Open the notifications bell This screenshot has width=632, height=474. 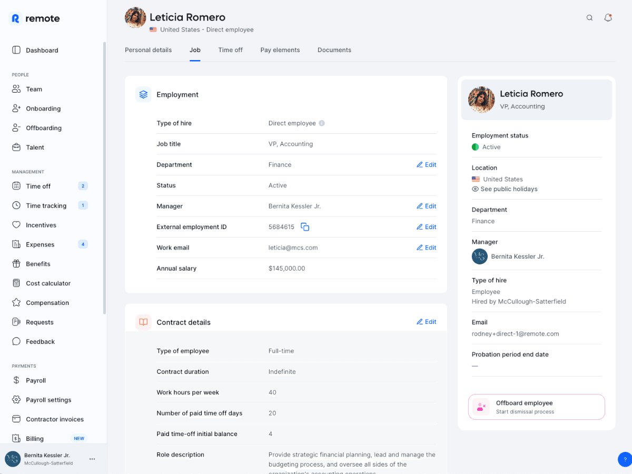pyautogui.click(x=608, y=18)
